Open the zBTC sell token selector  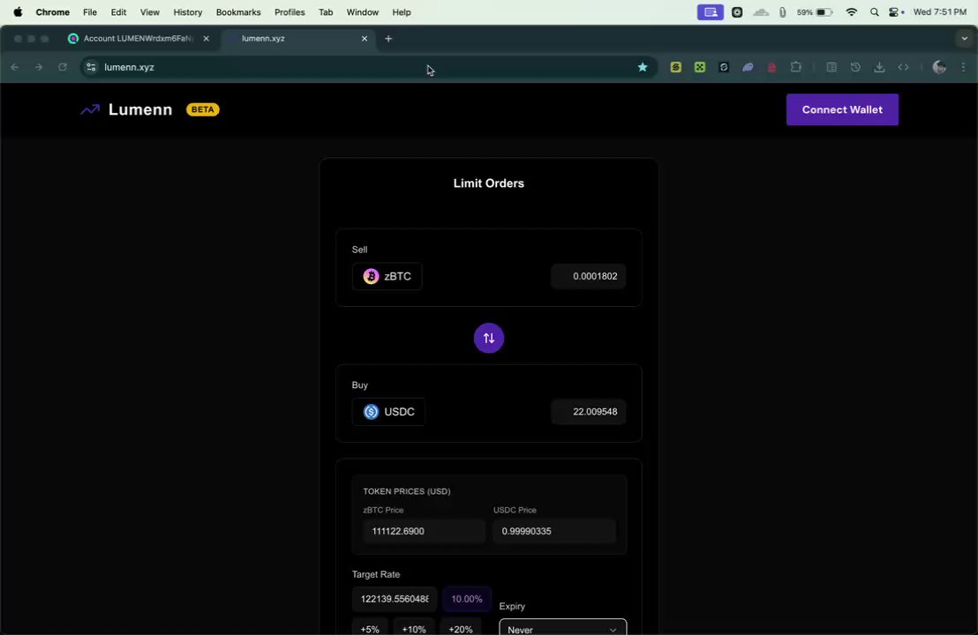387,276
